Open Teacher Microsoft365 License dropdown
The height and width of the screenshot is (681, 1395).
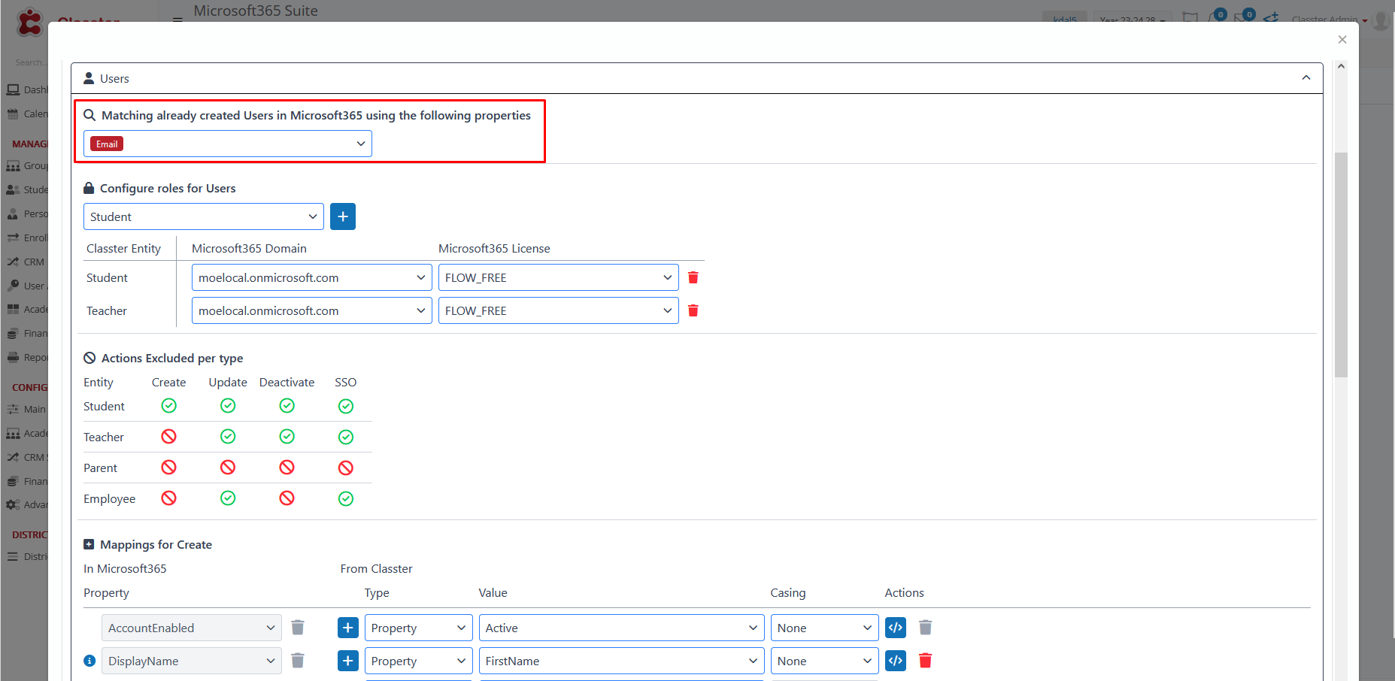point(559,310)
